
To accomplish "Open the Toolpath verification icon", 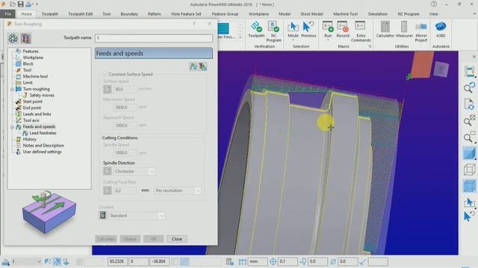I will point(256,27).
